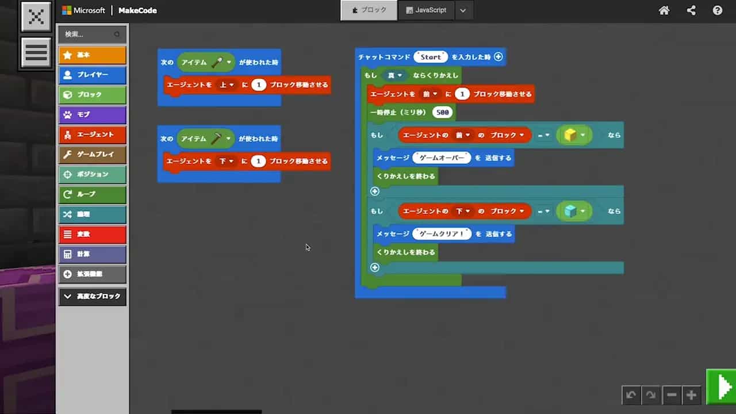Image resolution: width=736 pixels, height=414 pixels.
Task: Click plus icon on Start chat command
Action: click(499, 56)
